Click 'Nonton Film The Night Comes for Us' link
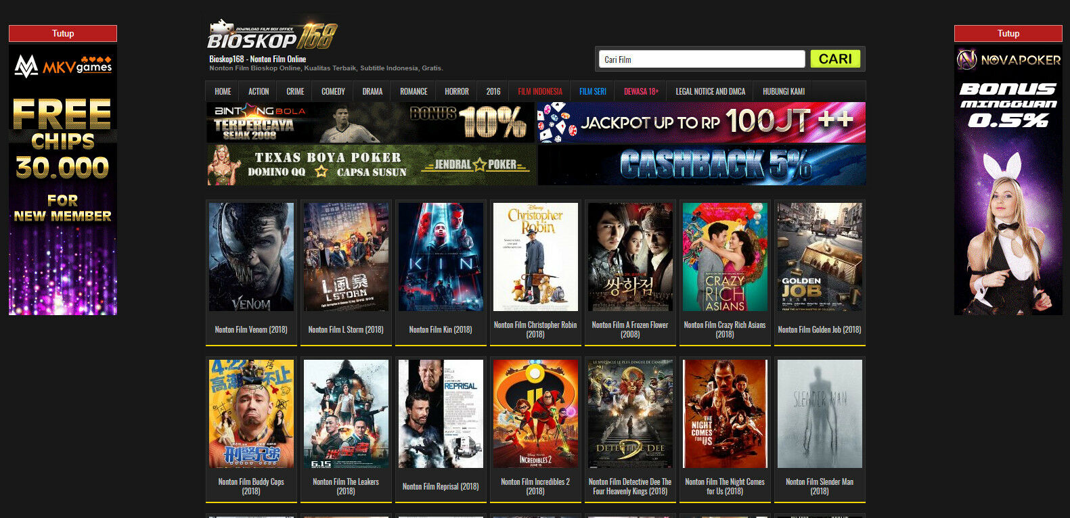1070x518 pixels. pyautogui.click(x=725, y=486)
